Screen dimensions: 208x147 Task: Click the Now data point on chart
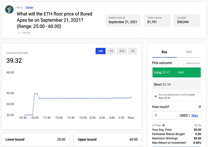point(131,98)
